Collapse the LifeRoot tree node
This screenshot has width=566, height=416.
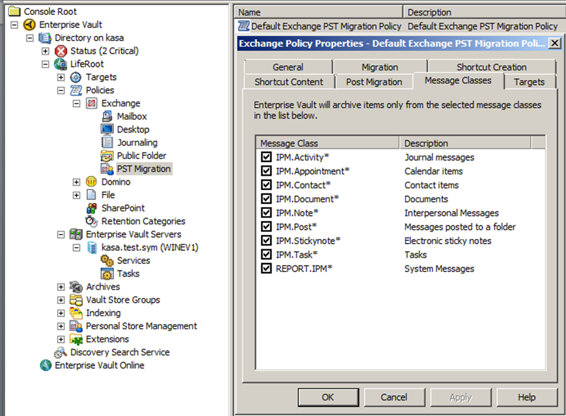pyautogui.click(x=45, y=64)
